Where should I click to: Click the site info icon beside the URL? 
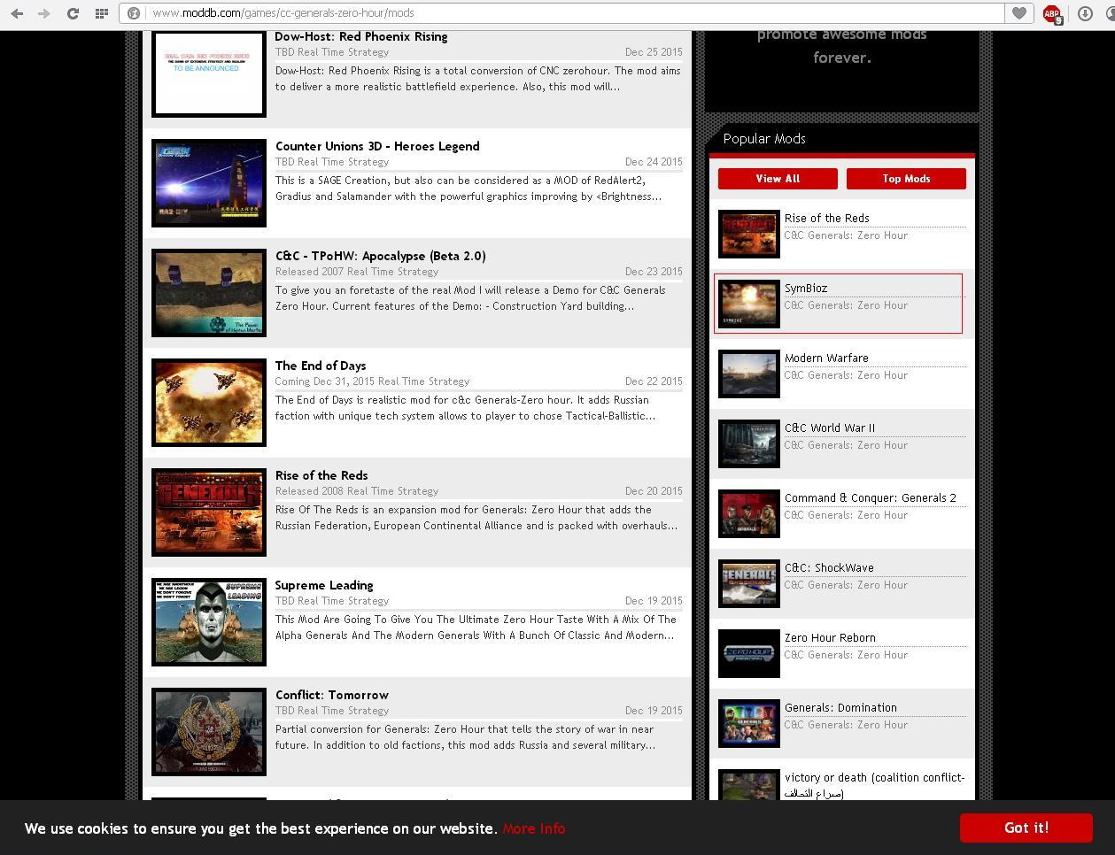pos(134,13)
